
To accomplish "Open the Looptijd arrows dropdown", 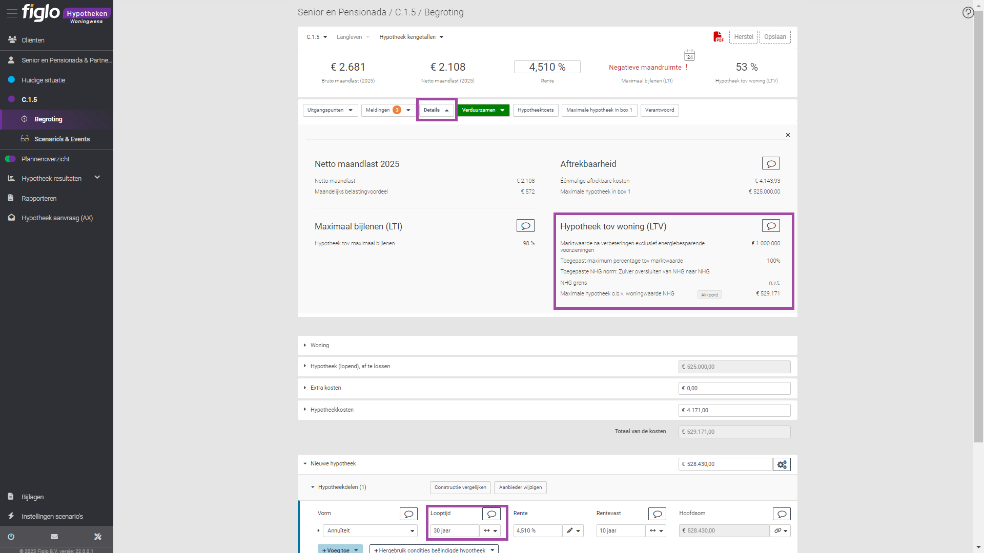I will point(490,531).
